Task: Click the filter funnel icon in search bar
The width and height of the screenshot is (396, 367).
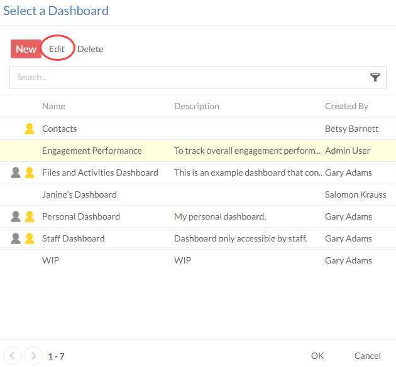Action: (x=375, y=77)
